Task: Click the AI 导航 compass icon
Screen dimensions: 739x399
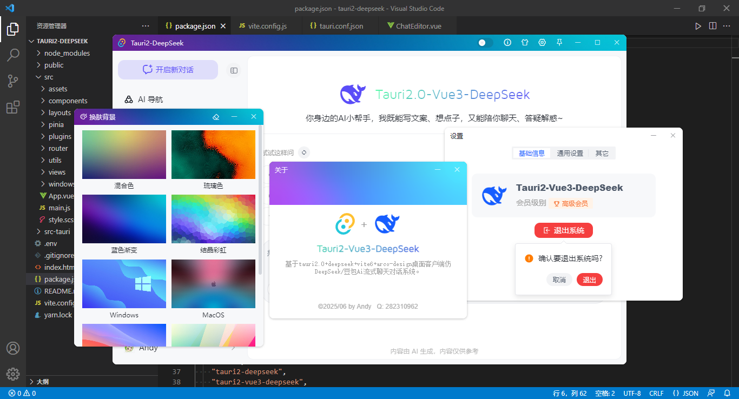Action: (128, 99)
